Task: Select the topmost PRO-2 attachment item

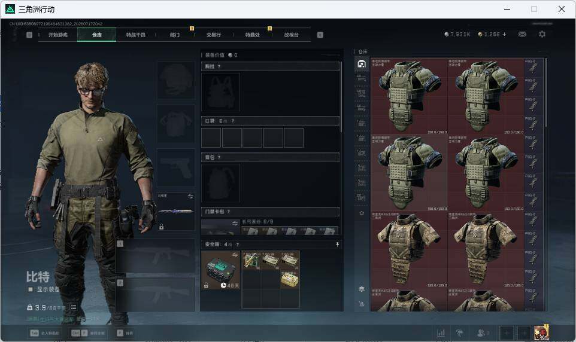Action: [533, 68]
